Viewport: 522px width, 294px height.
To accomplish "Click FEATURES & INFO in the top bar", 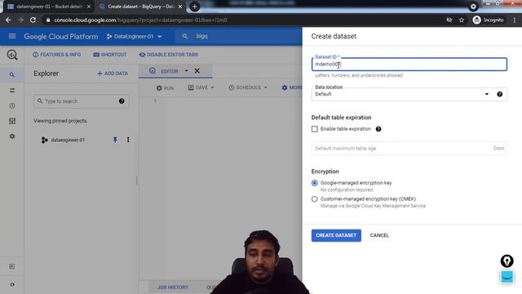I will (x=56, y=55).
